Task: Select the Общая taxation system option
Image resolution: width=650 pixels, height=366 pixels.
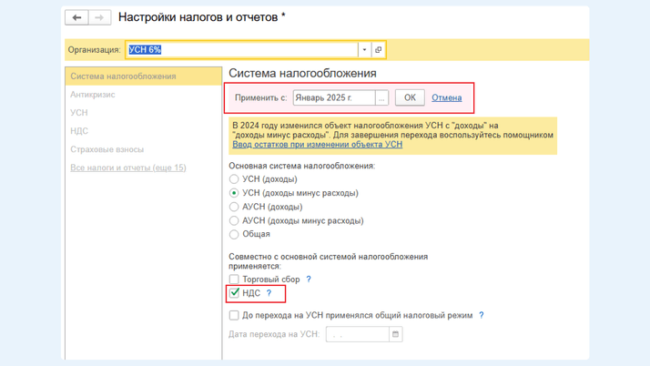Action: click(235, 234)
